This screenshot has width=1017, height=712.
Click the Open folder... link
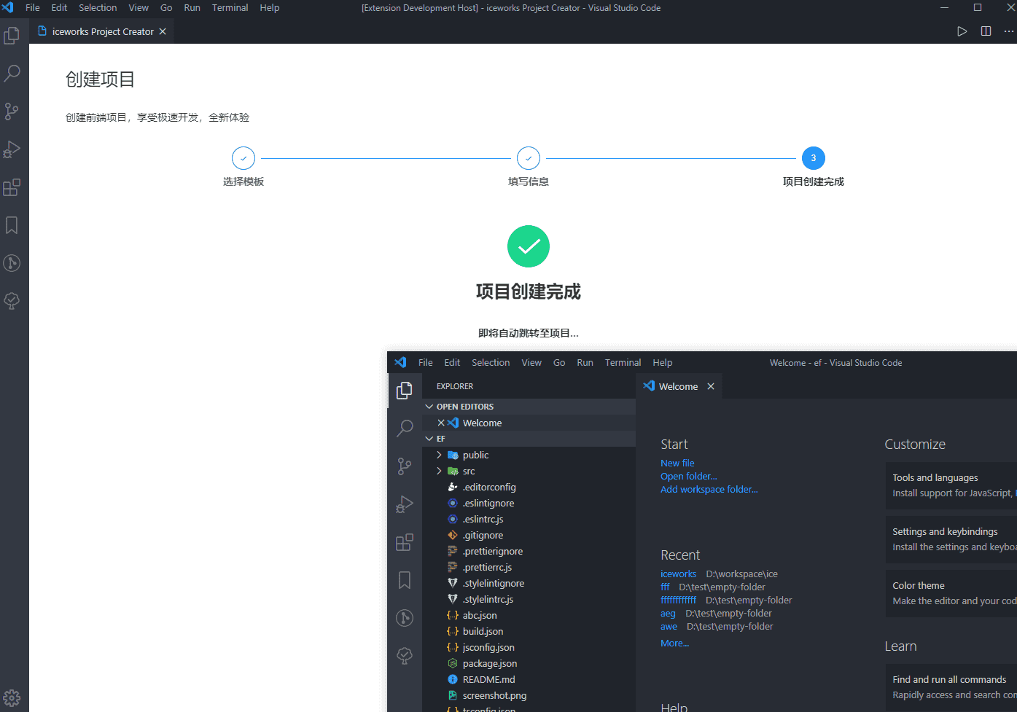pos(689,476)
